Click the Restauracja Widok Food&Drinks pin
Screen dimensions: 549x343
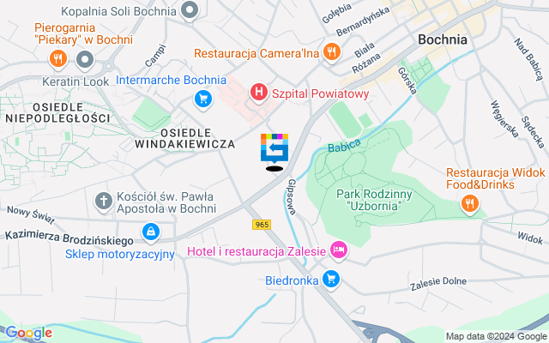(469, 204)
